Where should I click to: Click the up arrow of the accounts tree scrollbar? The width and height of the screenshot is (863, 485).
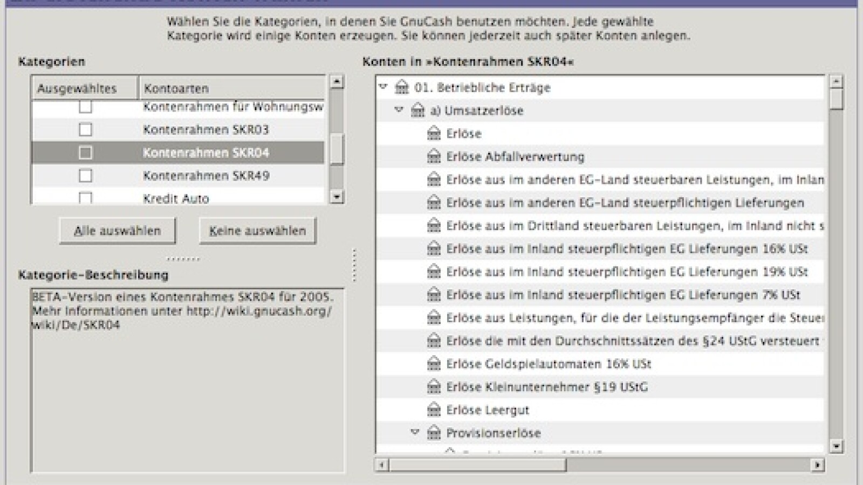coord(836,82)
